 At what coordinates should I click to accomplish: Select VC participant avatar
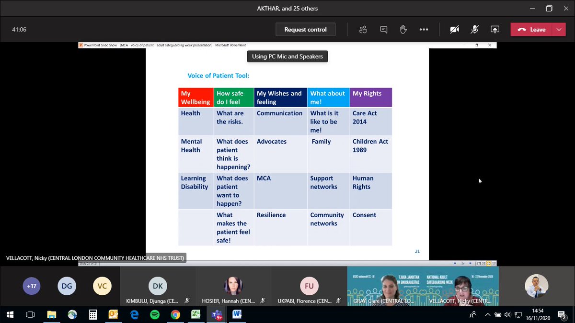click(x=102, y=286)
